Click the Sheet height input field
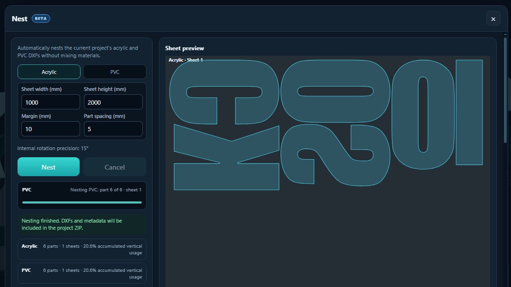 click(113, 102)
